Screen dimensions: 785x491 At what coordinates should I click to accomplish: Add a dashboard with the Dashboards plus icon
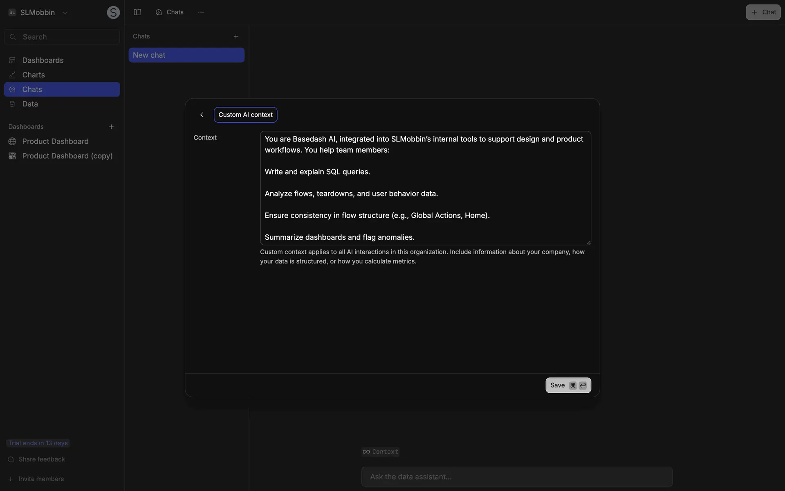point(111,127)
